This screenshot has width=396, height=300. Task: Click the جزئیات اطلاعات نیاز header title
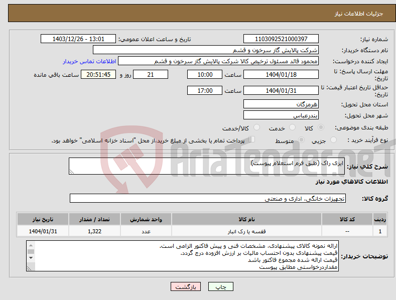[359, 14]
